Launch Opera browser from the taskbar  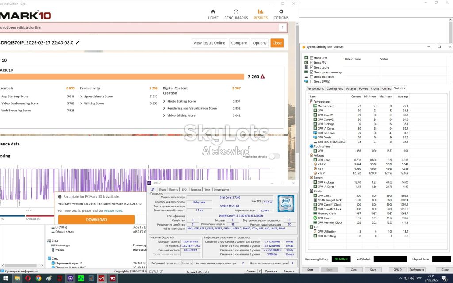point(28,279)
